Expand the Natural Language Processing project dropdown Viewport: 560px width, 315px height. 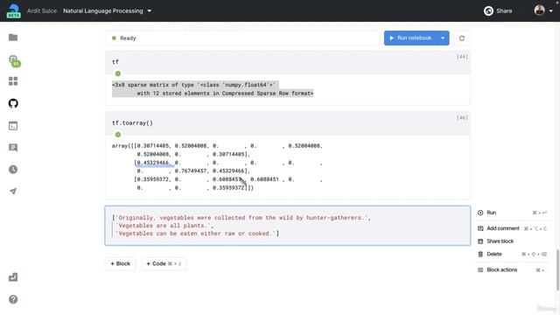[x=150, y=11]
